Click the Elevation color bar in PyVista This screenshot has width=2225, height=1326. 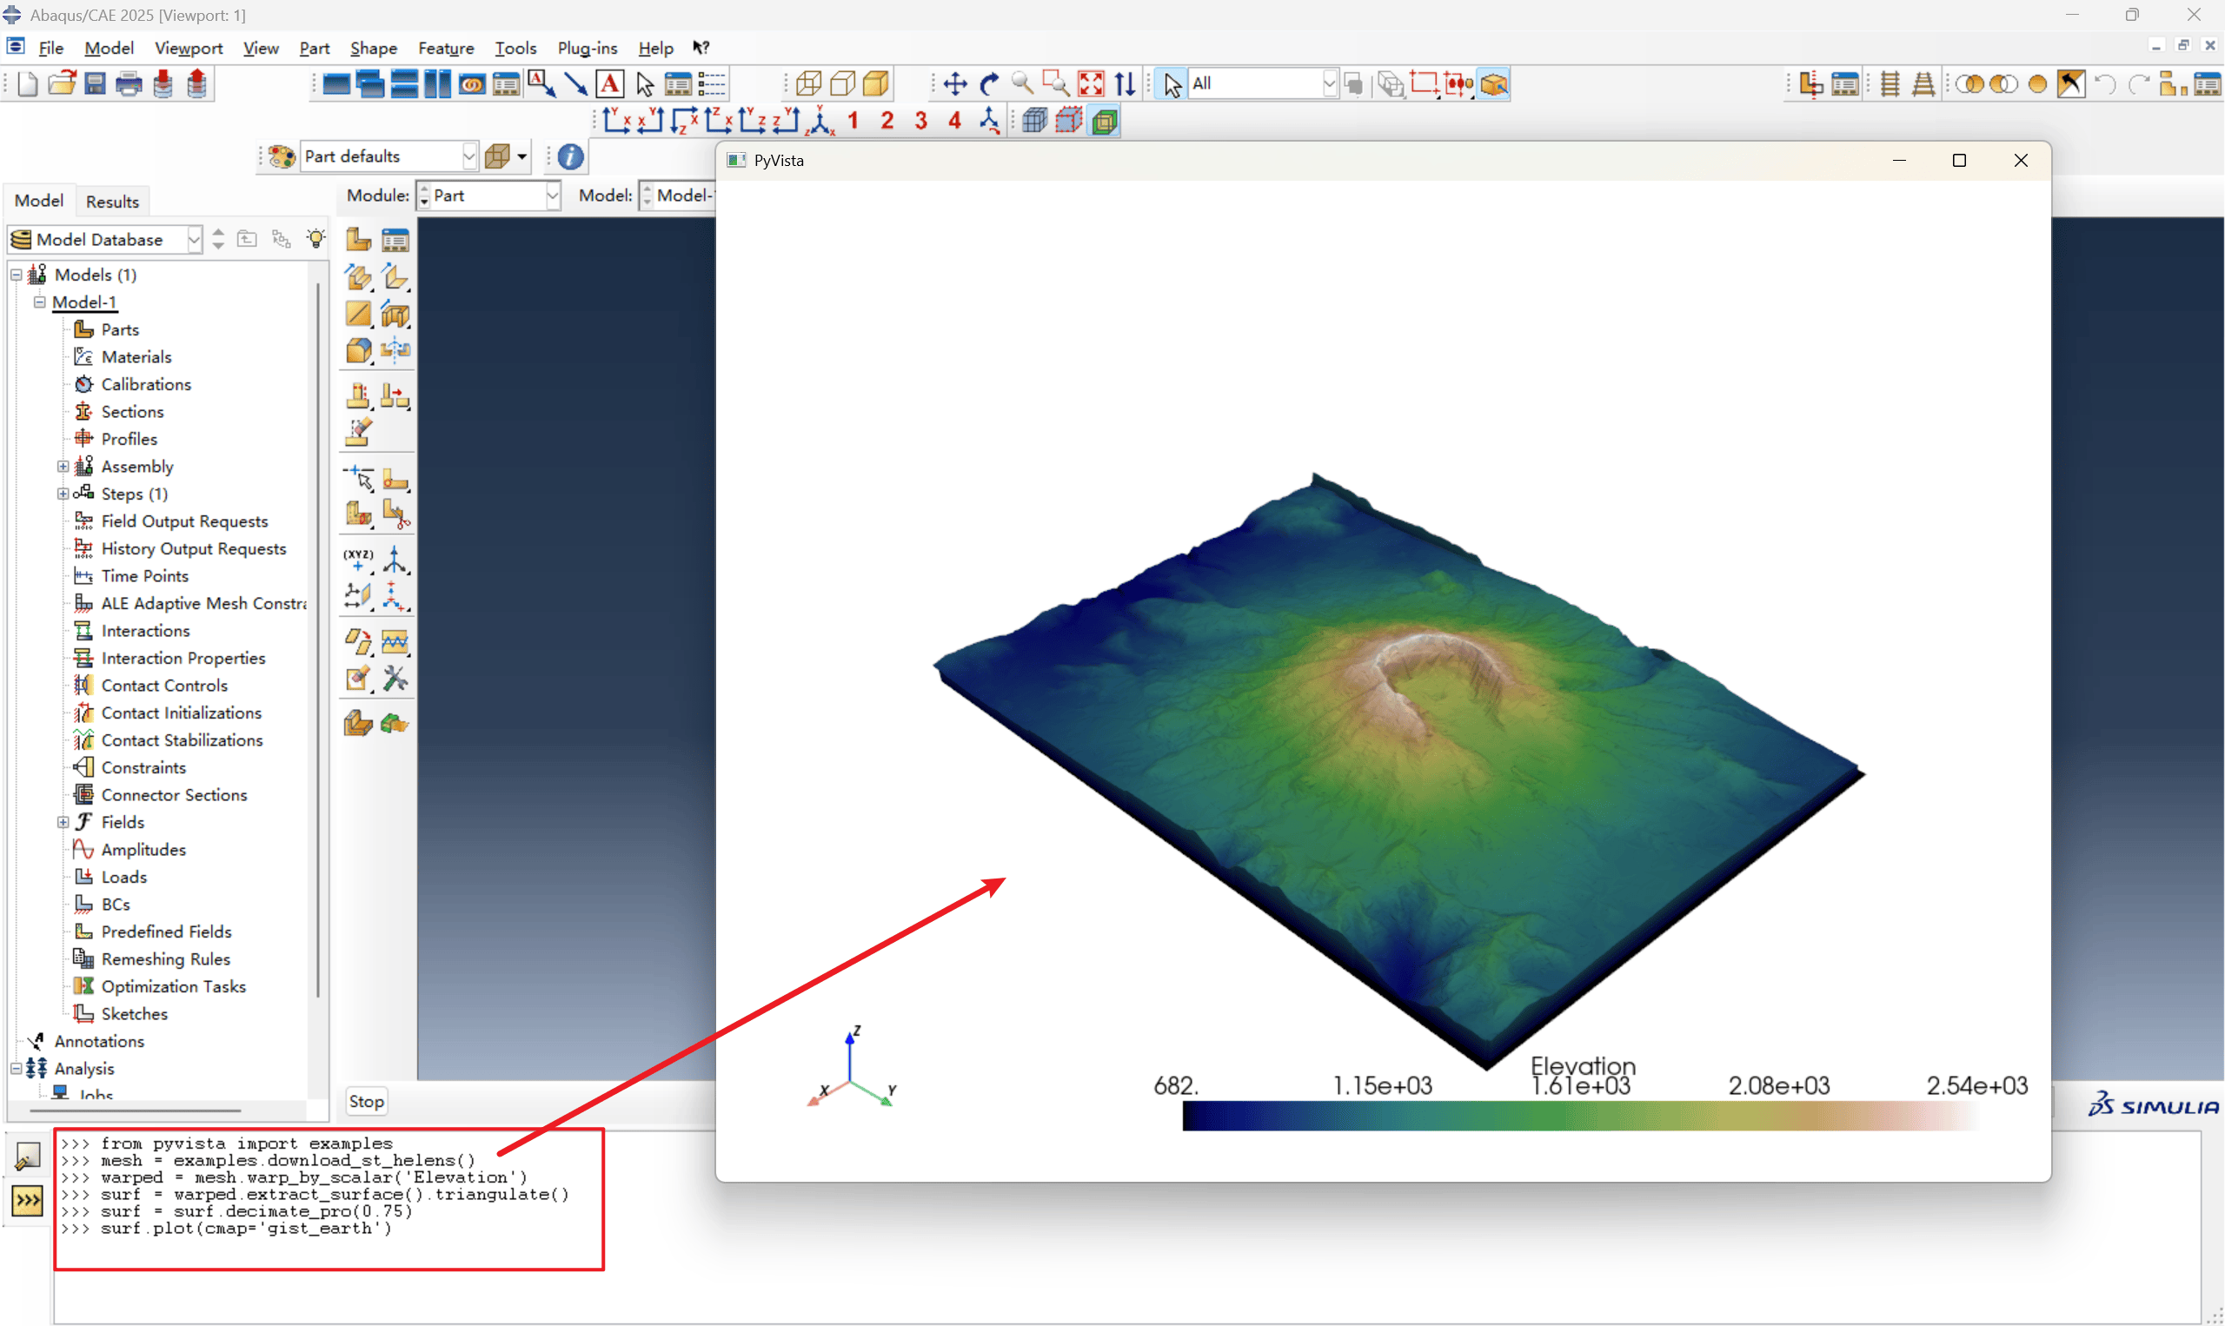(1580, 1116)
